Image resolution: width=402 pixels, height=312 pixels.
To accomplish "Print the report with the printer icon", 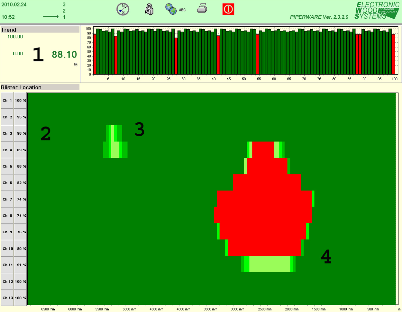I will click(202, 9).
